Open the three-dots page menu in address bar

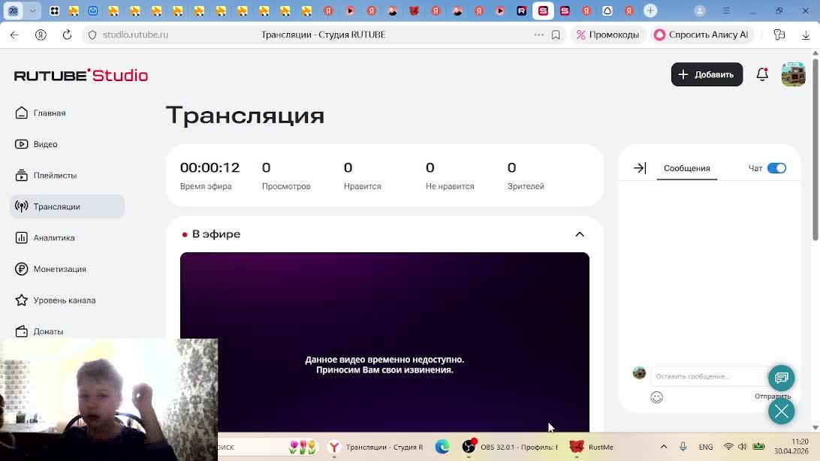538,35
